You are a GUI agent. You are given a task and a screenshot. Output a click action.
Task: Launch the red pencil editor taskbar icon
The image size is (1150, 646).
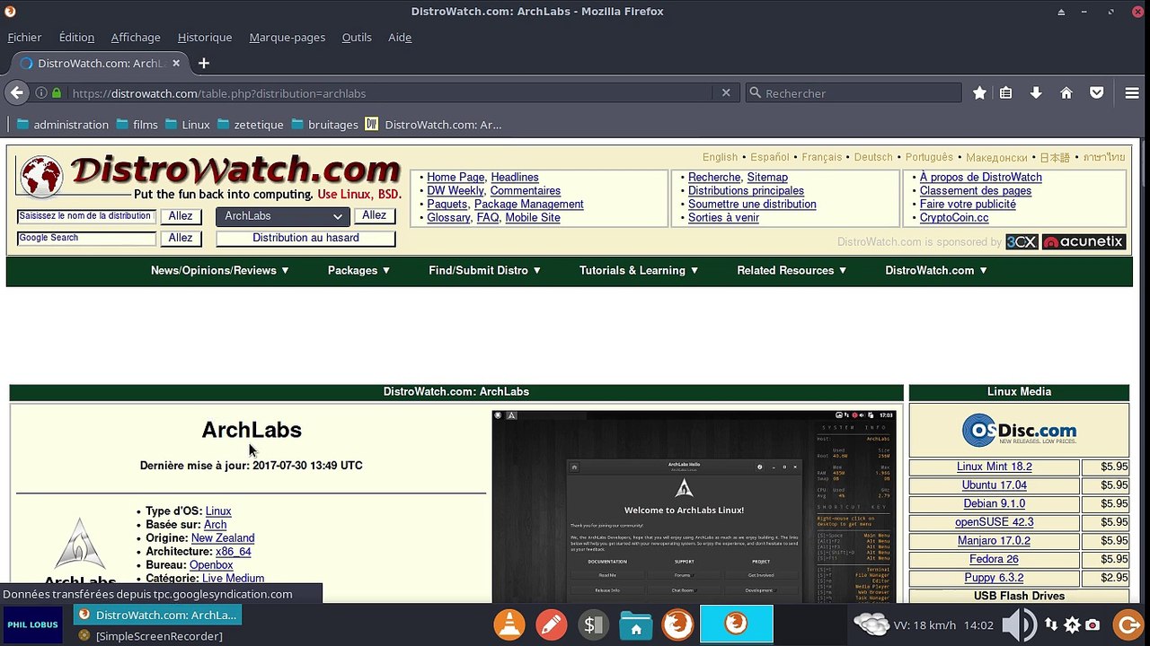552,624
